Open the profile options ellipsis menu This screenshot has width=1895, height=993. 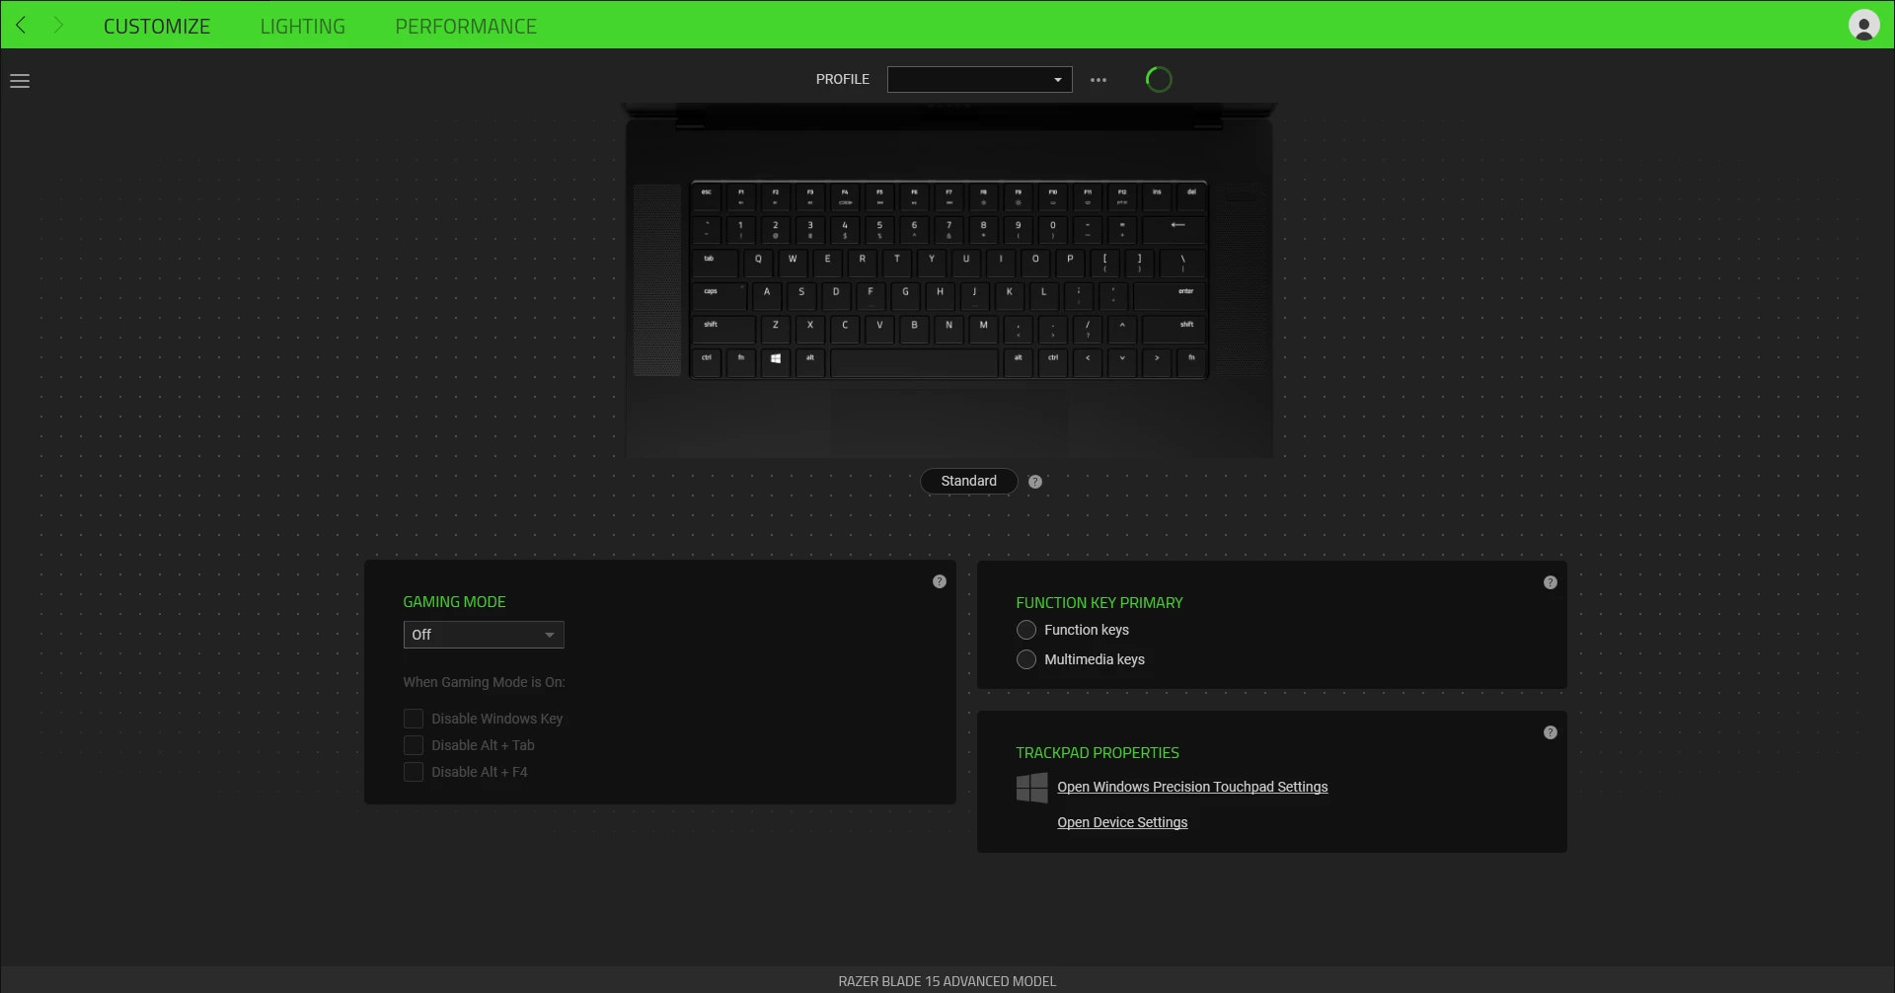pos(1099,80)
